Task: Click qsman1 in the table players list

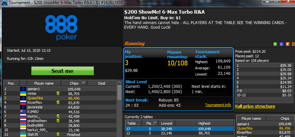Action: pos(265,124)
